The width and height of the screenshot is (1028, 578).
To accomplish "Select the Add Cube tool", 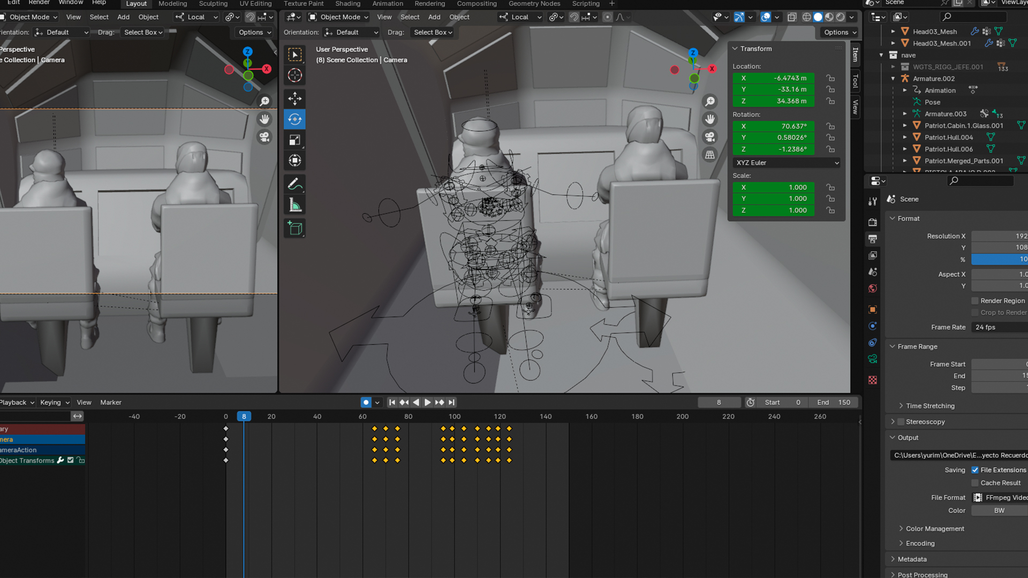I will pos(294,228).
